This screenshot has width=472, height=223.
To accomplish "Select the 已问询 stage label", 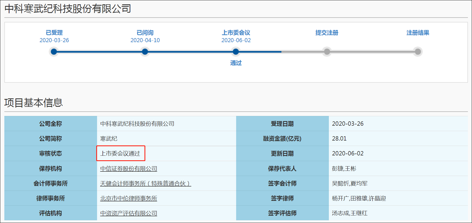I will pyautogui.click(x=145, y=33).
